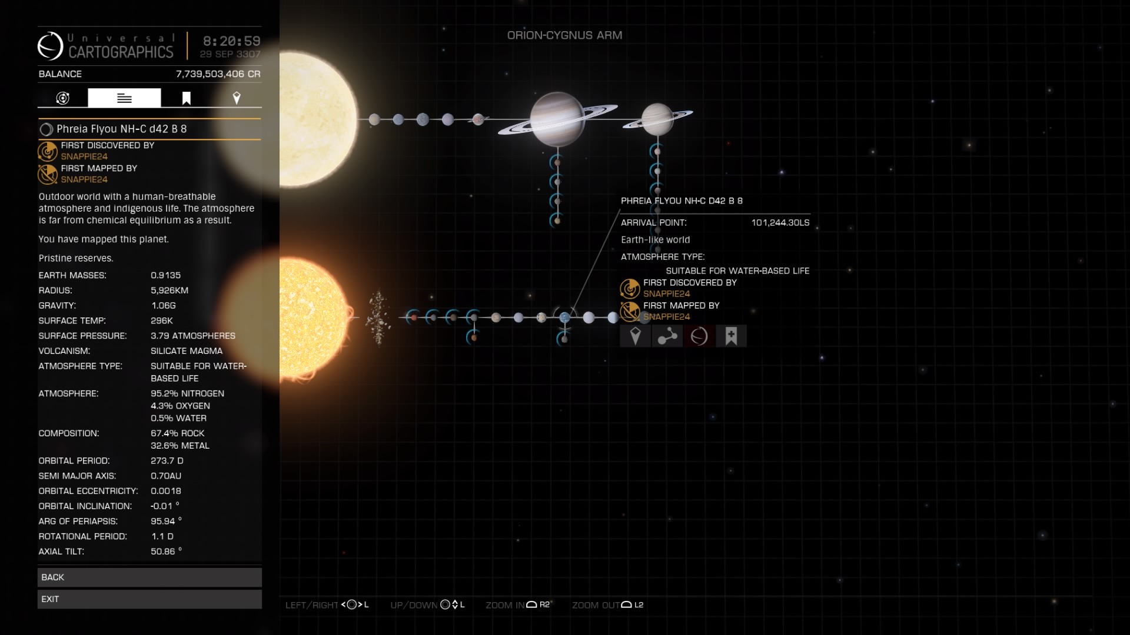Select fifth tan planet after asteroid belt
This screenshot has width=1130, height=635.
496,317
